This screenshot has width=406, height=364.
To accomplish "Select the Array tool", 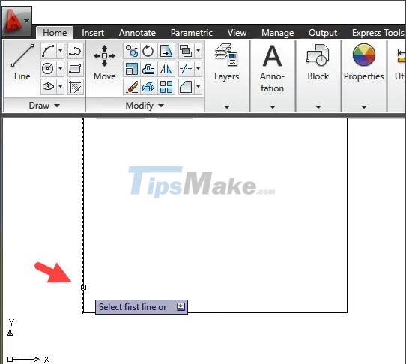I will coord(166,87).
